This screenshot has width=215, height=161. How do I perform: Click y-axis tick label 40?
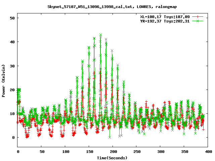point(12,42)
